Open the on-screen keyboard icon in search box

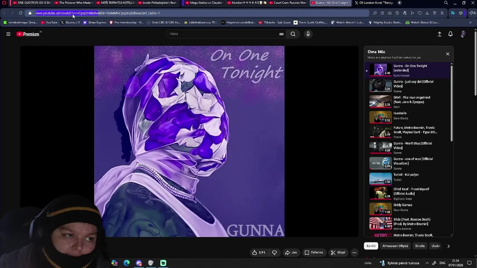tap(281, 34)
